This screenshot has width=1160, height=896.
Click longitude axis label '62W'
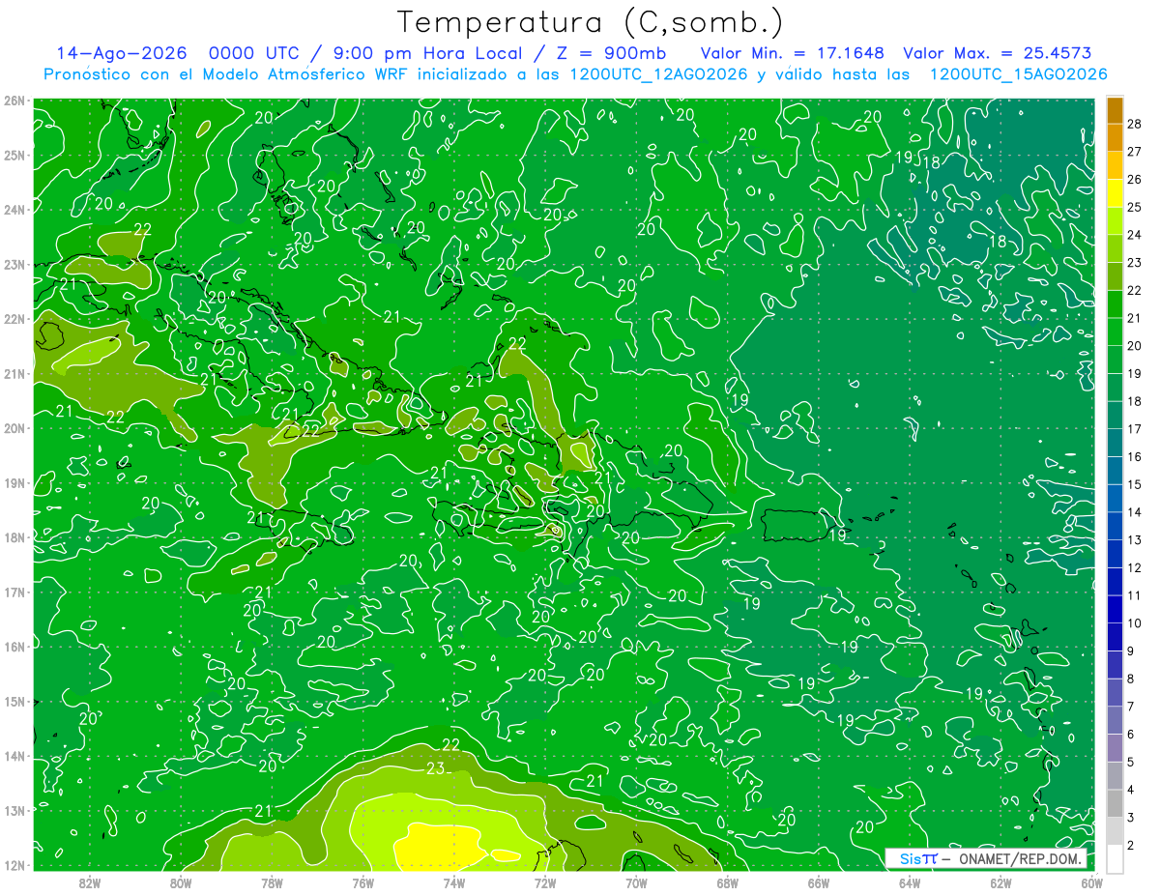click(1000, 882)
